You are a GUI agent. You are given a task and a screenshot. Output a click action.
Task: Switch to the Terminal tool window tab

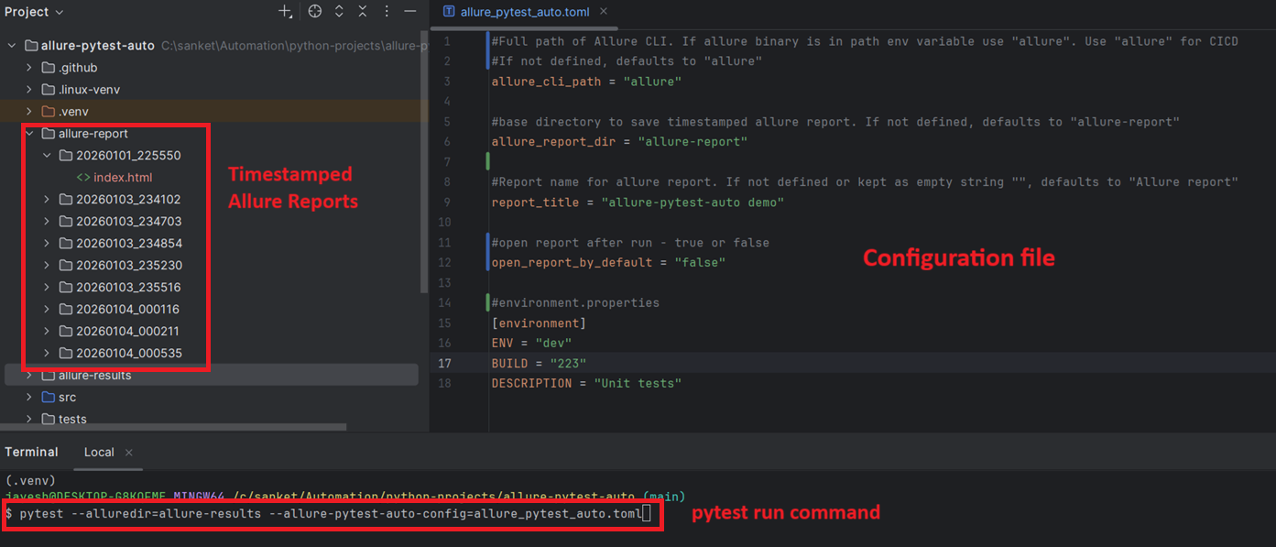coord(31,452)
